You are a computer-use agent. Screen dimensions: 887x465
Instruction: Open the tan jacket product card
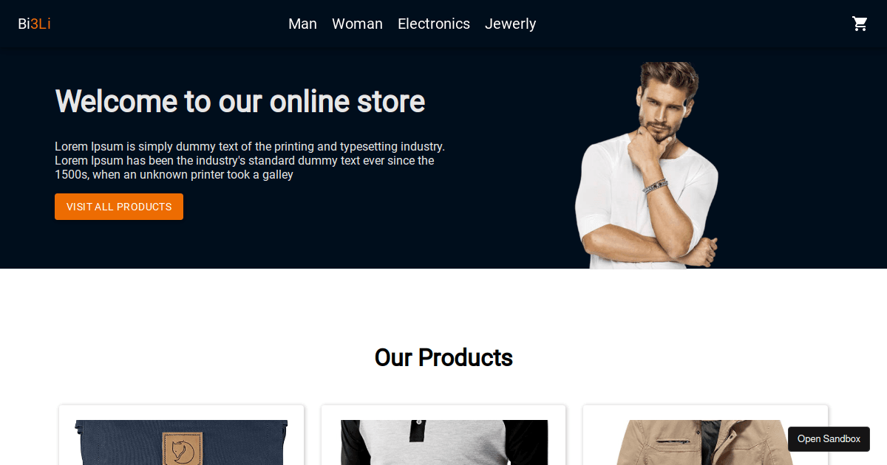tap(705, 435)
